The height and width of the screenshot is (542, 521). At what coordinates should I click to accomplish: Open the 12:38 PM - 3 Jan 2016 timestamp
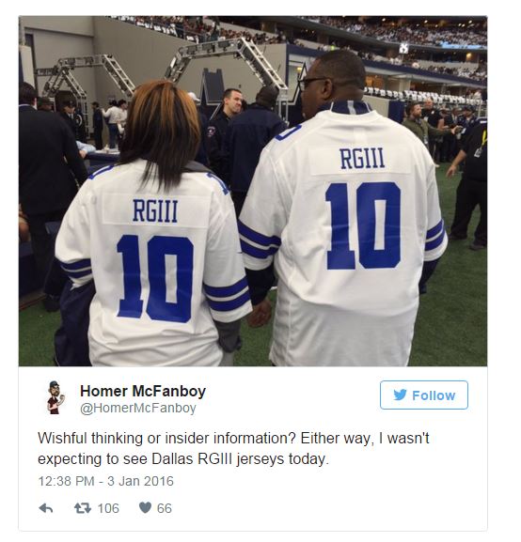[105, 481]
